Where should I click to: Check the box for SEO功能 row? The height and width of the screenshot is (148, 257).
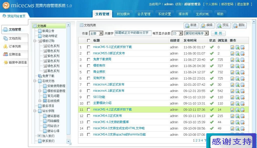pyautogui.click(x=89, y=97)
